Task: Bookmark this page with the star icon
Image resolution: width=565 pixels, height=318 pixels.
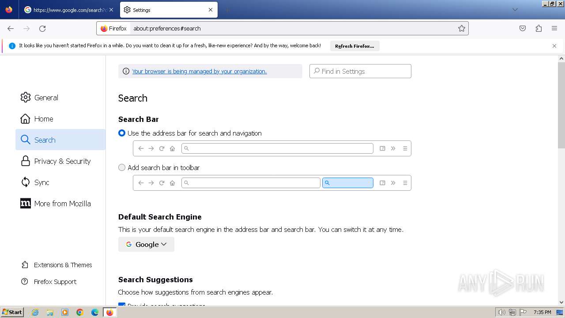Action: (462, 28)
